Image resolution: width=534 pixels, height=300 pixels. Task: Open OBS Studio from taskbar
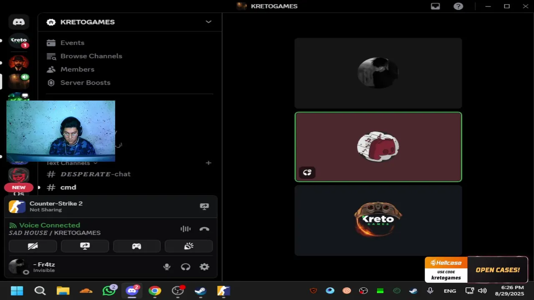tap(178, 291)
